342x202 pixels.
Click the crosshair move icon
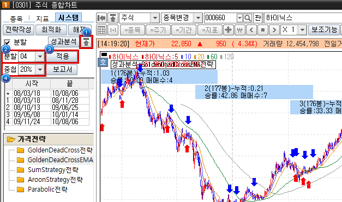click(228, 30)
